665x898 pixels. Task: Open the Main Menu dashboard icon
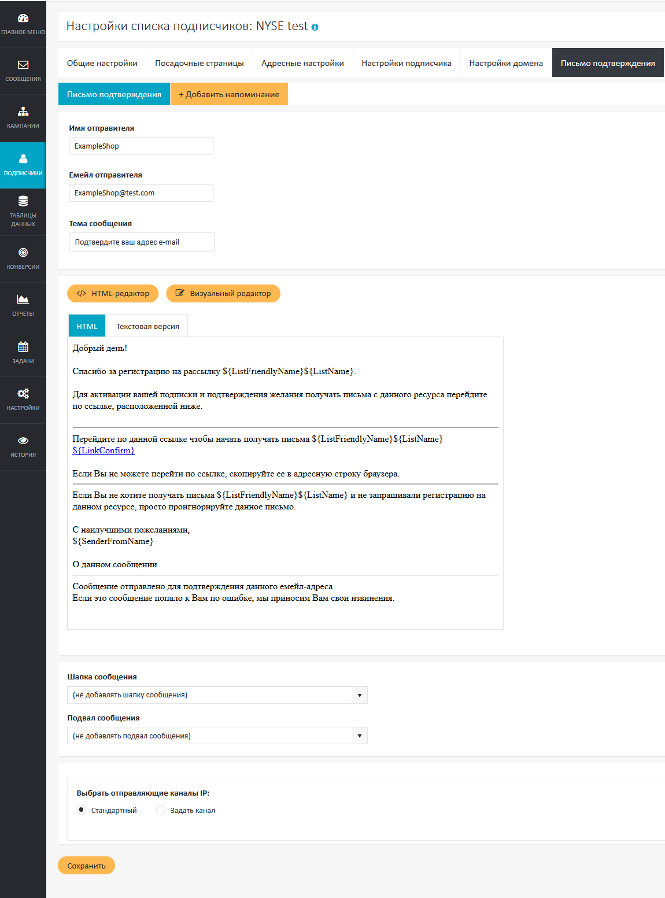click(23, 19)
